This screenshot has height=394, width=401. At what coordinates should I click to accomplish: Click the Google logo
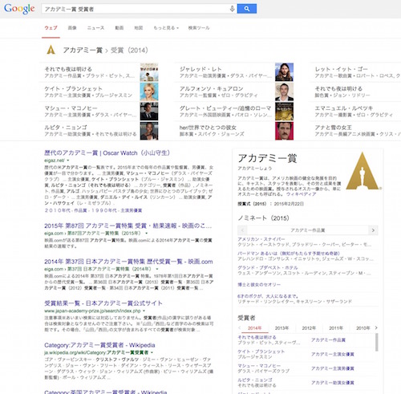tap(19, 9)
